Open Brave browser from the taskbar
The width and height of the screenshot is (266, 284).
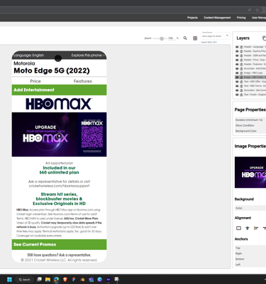click(x=65, y=280)
